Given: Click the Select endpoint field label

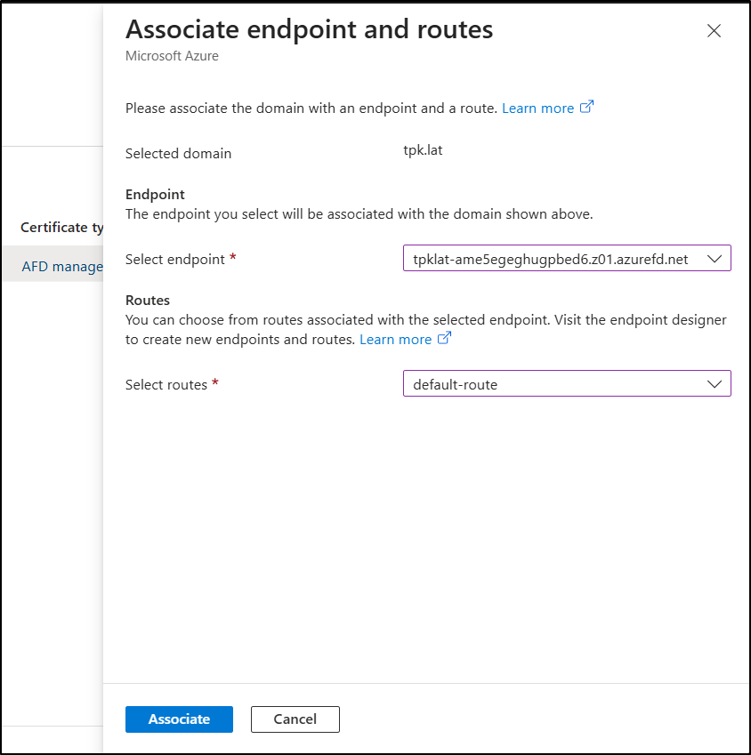Looking at the screenshot, I should (175, 260).
